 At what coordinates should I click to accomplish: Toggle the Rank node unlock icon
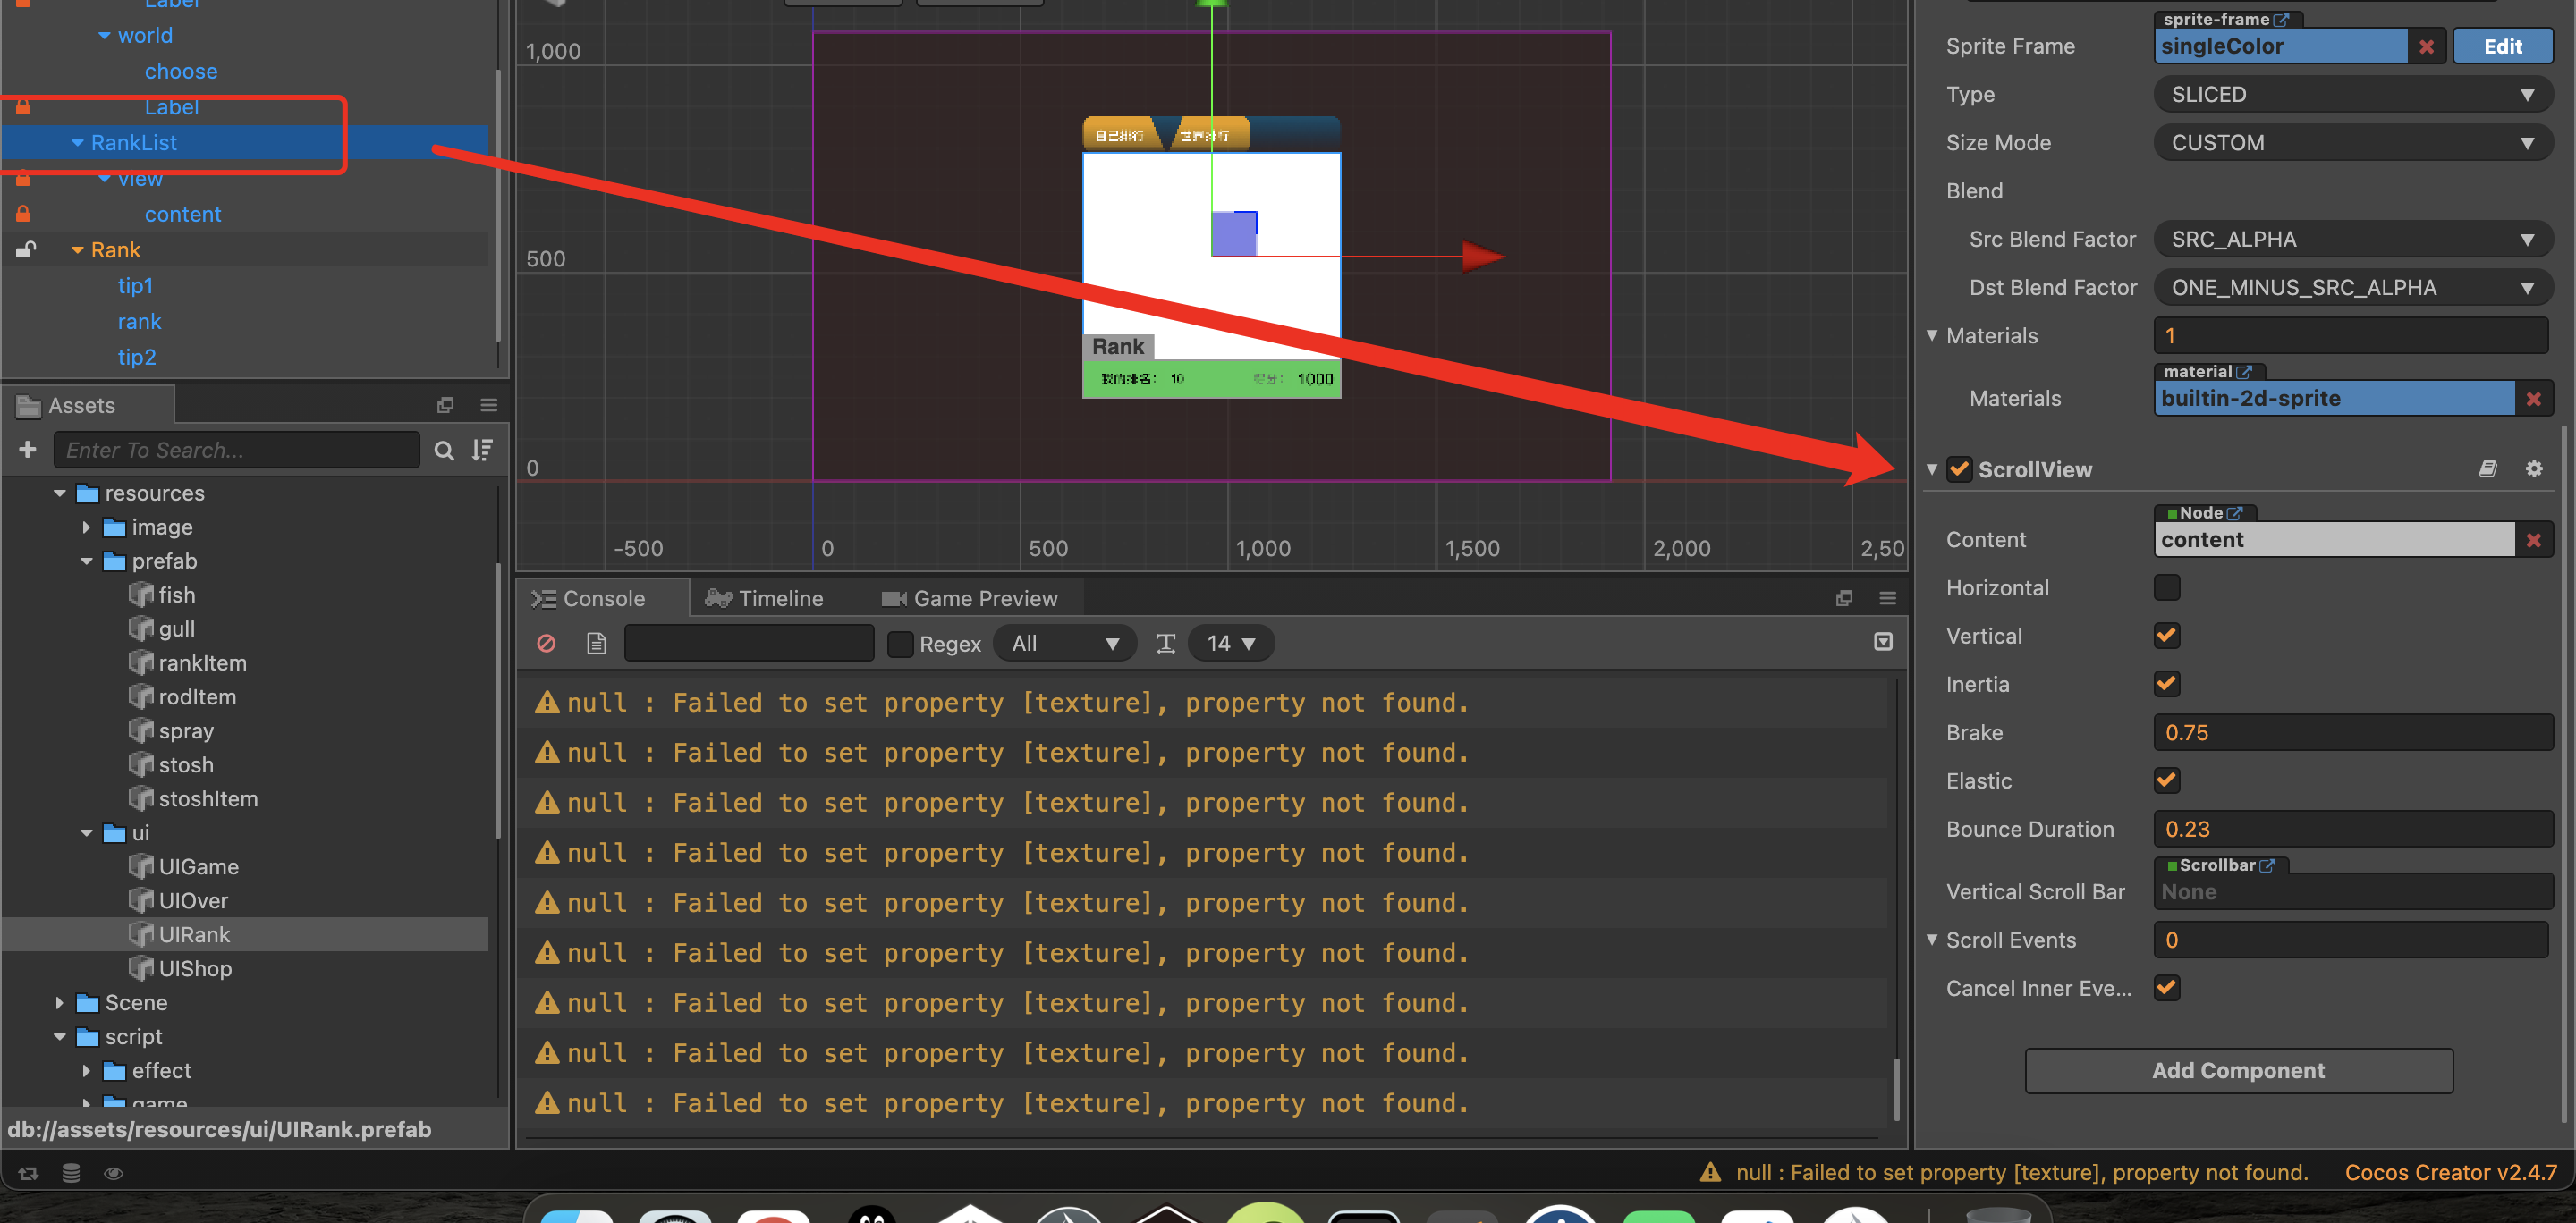[25, 249]
